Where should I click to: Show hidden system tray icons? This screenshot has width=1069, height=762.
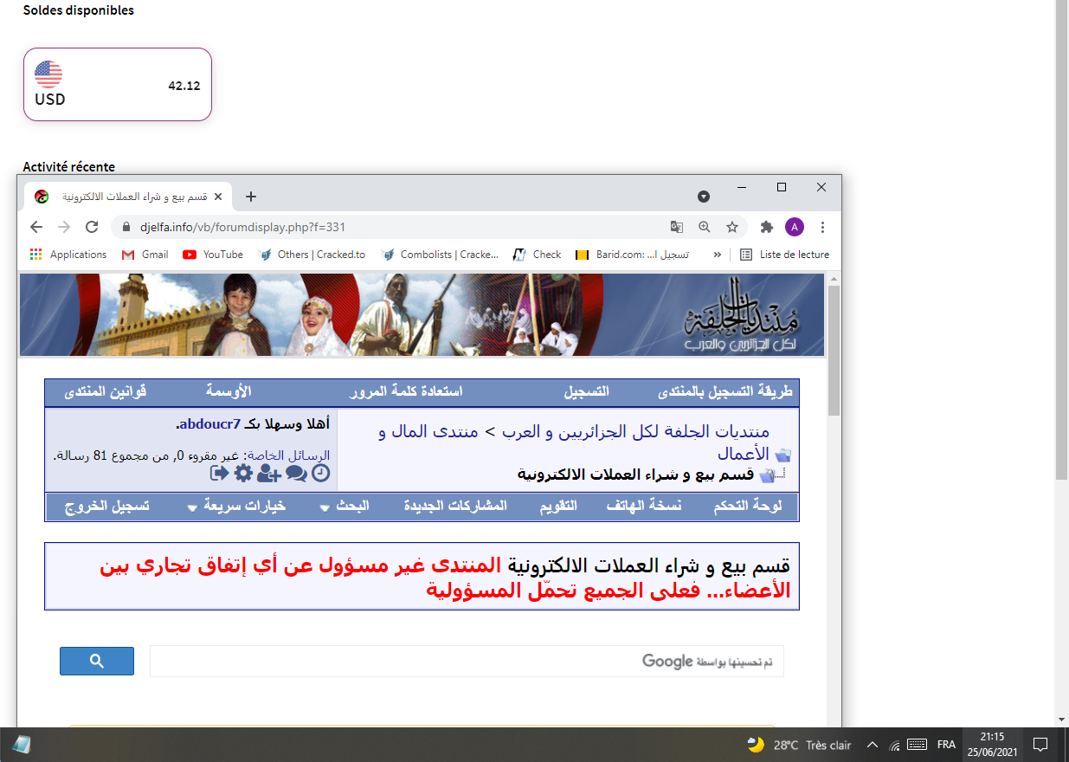pyautogui.click(x=872, y=745)
